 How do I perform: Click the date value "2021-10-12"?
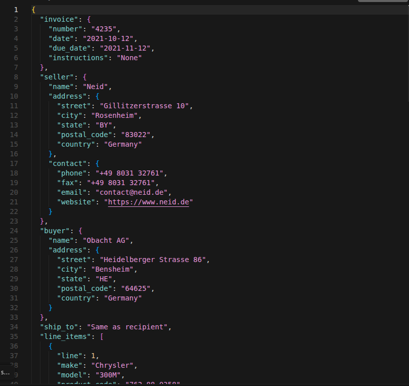pos(108,38)
